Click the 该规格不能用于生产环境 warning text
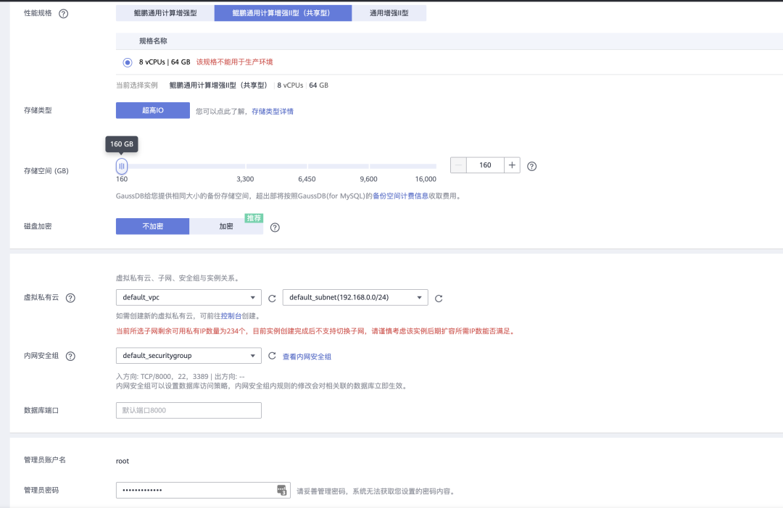 tap(235, 62)
